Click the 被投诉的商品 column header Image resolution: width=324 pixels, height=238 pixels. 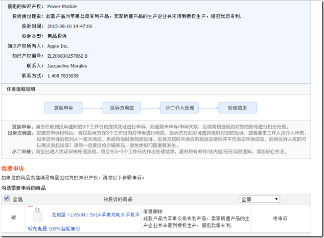(118, 199)
